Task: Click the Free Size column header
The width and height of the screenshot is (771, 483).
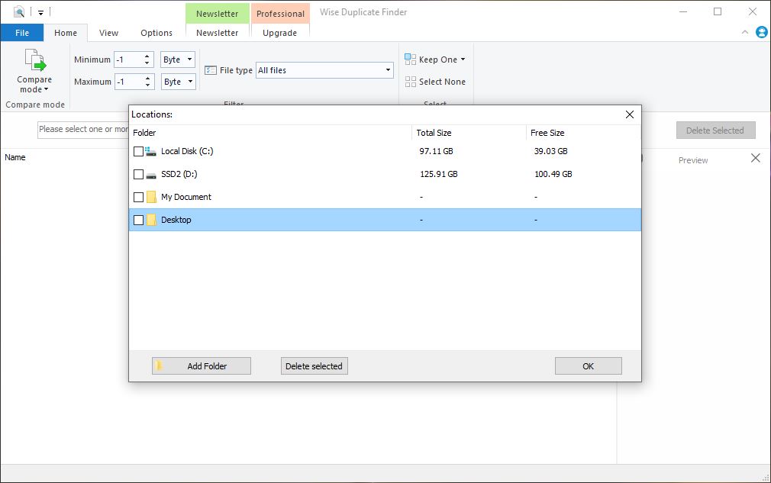Action: pos(584,133)
